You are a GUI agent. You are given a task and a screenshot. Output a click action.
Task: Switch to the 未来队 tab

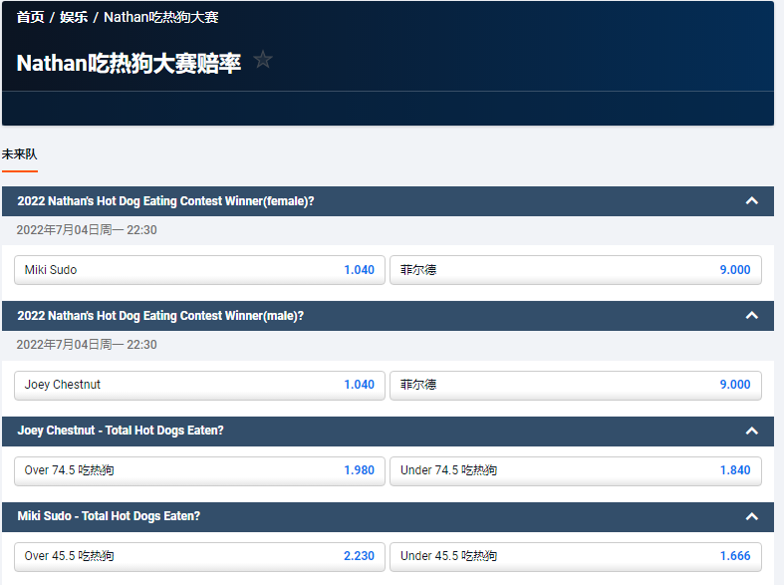(19, 154)
